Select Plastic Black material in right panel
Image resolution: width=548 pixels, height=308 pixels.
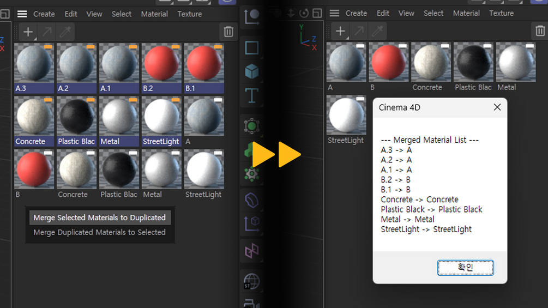click(473, 62)
